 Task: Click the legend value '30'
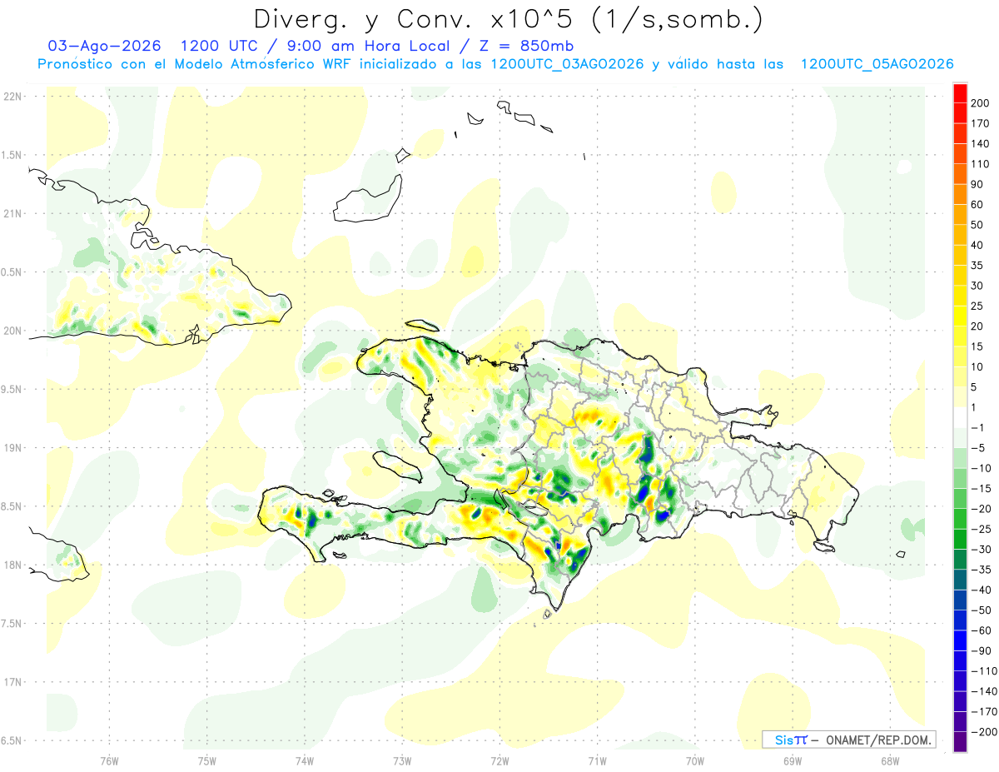[x=977, y=286]
